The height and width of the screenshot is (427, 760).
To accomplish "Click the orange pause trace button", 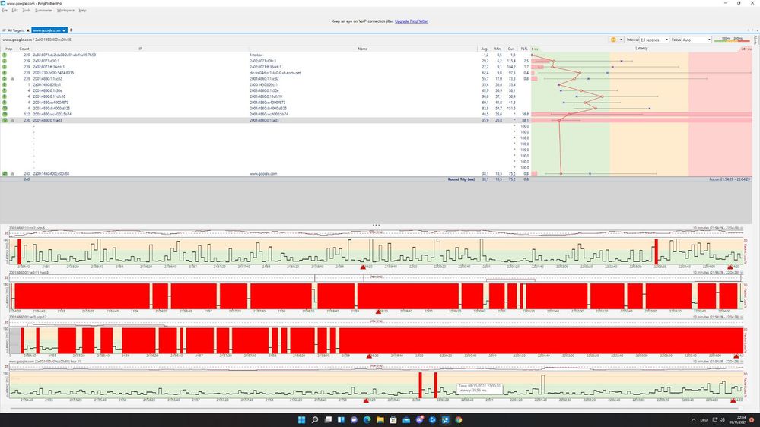I will (613, 40).
